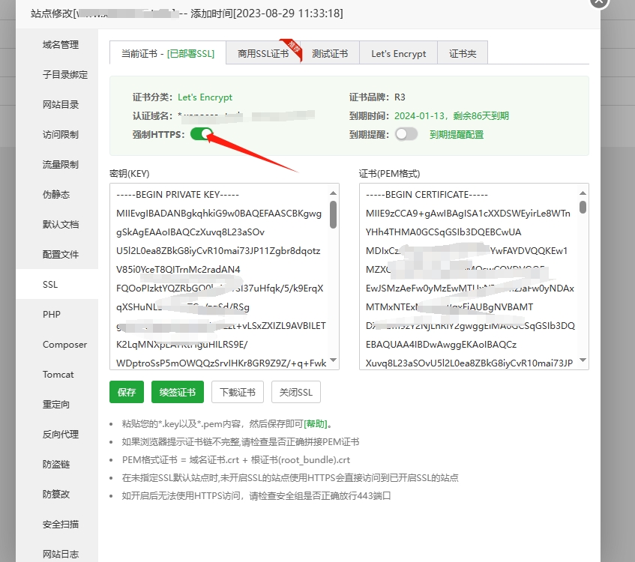
Task: Click the -----BEGIN PRIVATE KEY----- line
Action: pos(178,194)
